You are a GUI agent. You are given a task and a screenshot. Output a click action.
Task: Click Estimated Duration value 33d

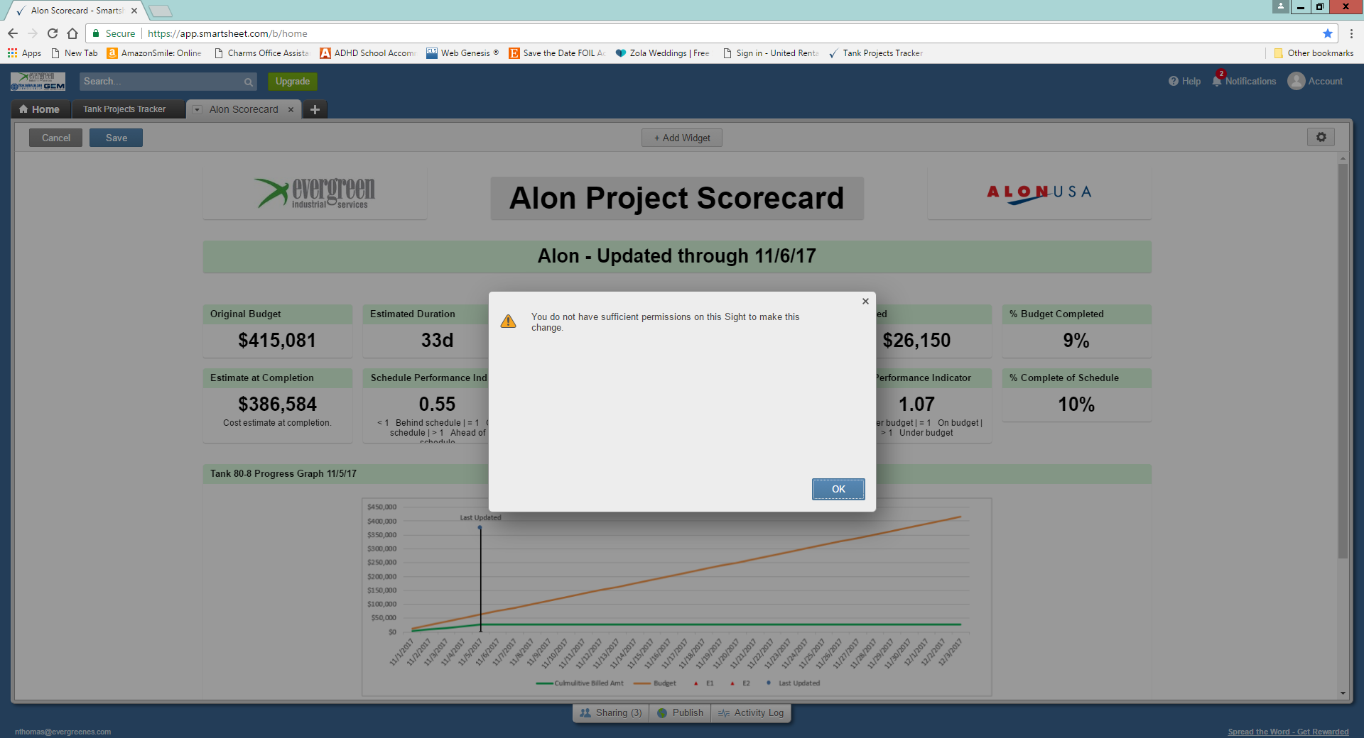(437, 341)
